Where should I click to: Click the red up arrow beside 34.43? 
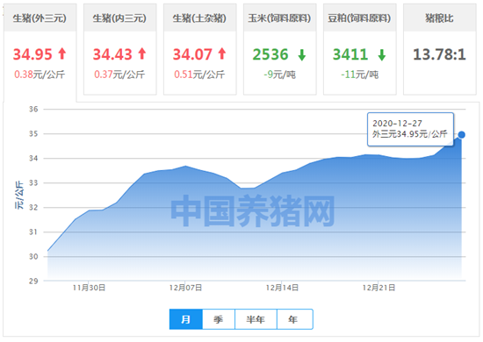(142, 53)
